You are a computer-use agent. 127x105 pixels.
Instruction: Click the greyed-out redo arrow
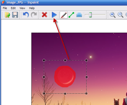(34, 15)
